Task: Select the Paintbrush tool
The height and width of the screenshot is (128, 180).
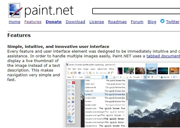Action: coord(69,106)
